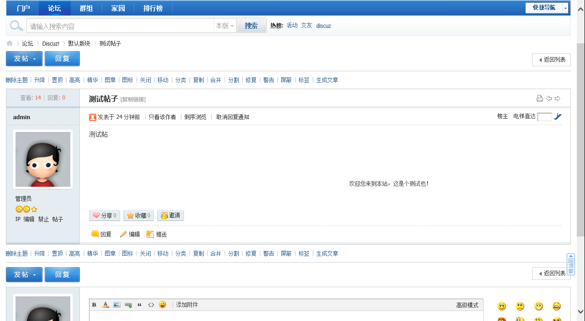
Task: Click the 回复 button below the post
Action: [x=62, y=274]
